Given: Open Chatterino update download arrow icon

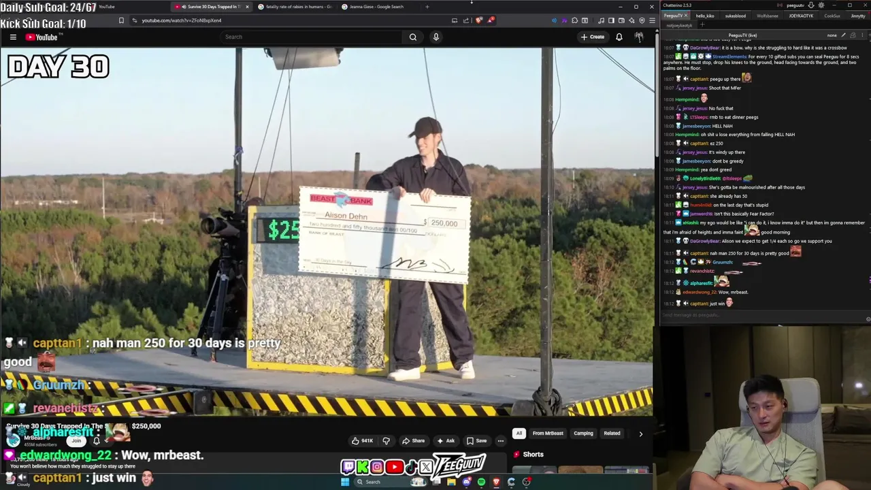Looking at the screenshot, I should [810, 5].
